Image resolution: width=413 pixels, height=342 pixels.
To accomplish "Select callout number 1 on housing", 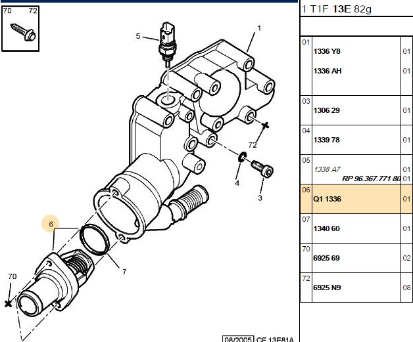I will coord(259,28).
